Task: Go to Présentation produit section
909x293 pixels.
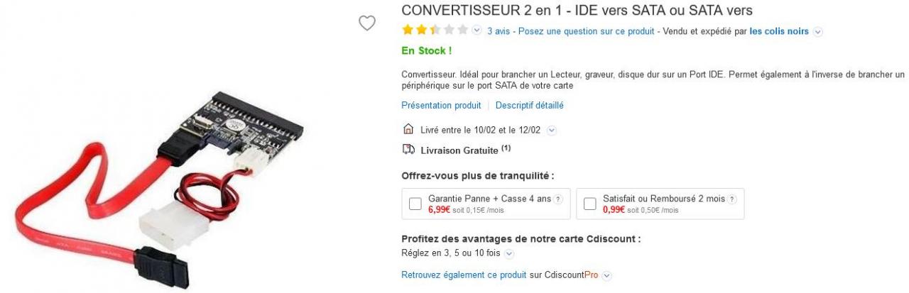Action: tap(441, 106)
